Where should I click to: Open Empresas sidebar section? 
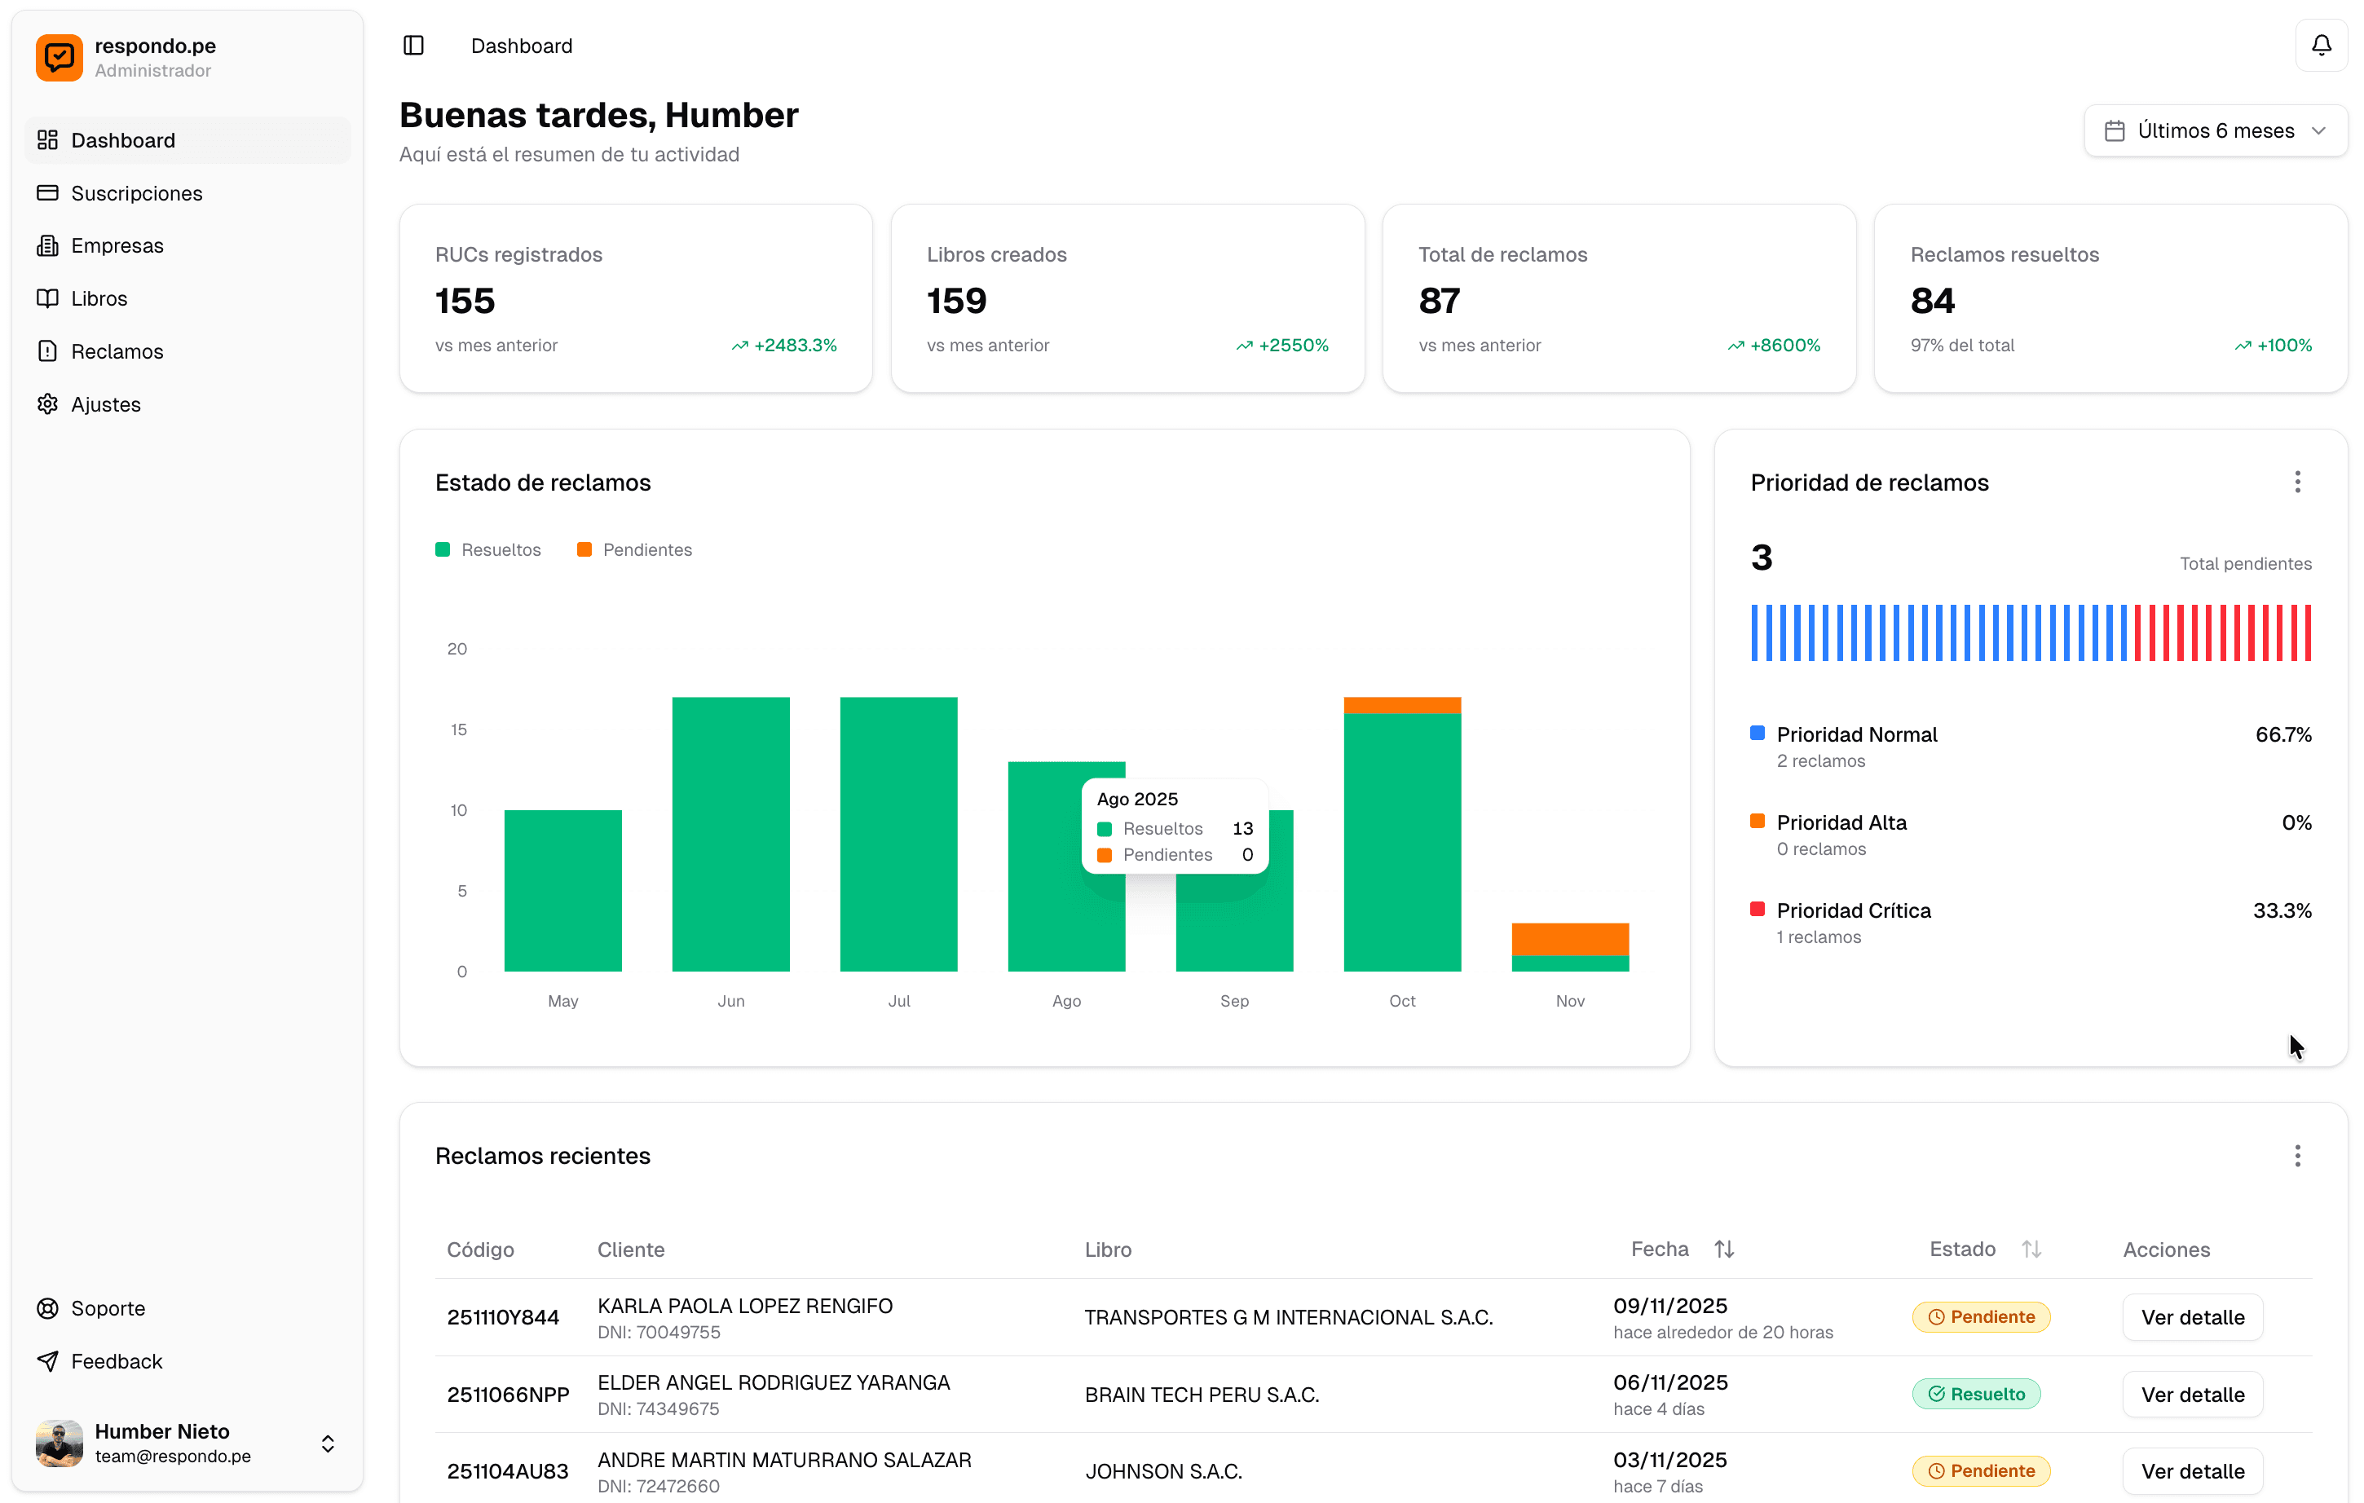(117, 245)
